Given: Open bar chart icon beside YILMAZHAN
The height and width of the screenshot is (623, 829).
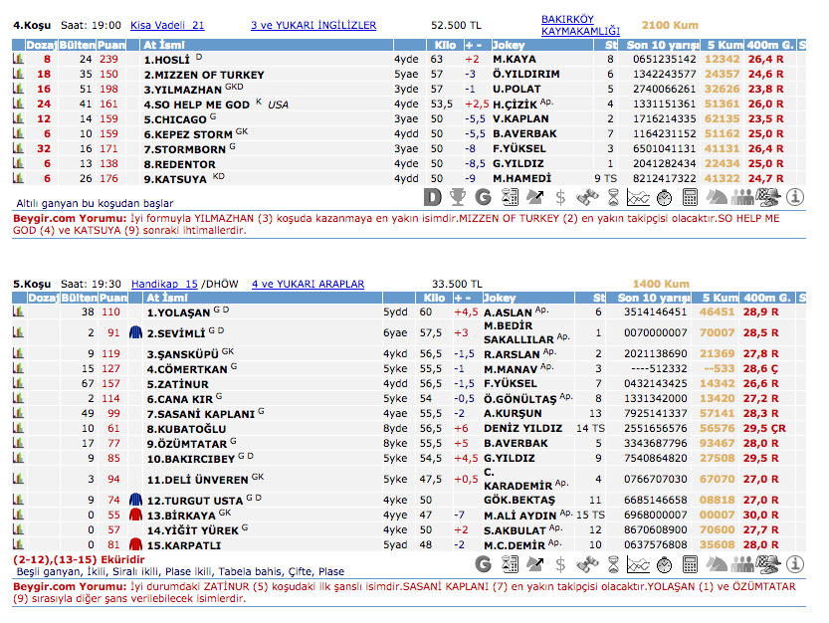Looking at the screenshot, I should click(17, 89).
